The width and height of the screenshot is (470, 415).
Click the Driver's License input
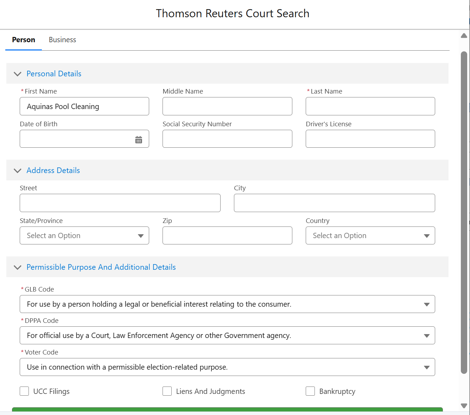[370, 139]
